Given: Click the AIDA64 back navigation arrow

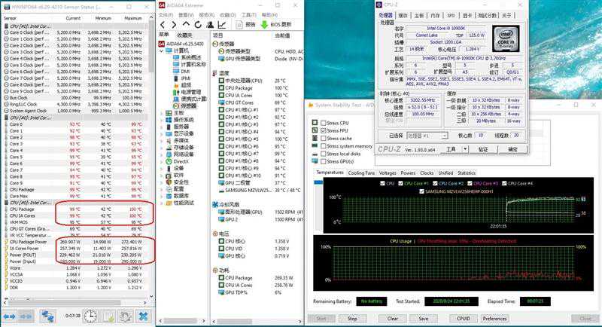Looking at the screenshot, I should tap(163, 24).
